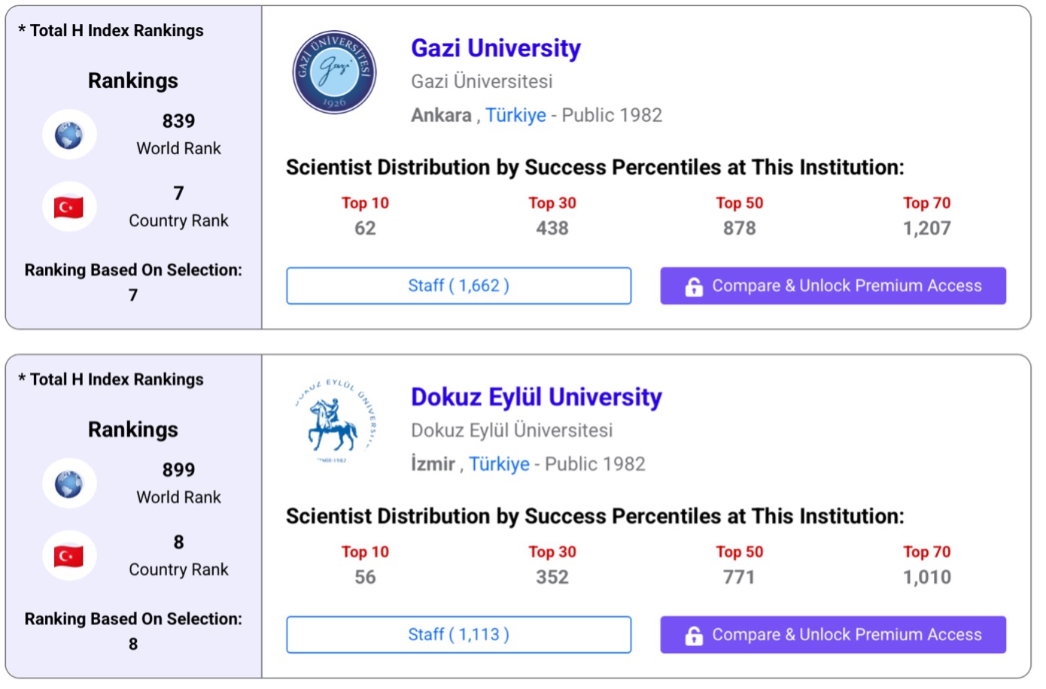
Task: Click unlock padlock icon in Dokuz Eylül compare button
Action: (x=694, y=636)
